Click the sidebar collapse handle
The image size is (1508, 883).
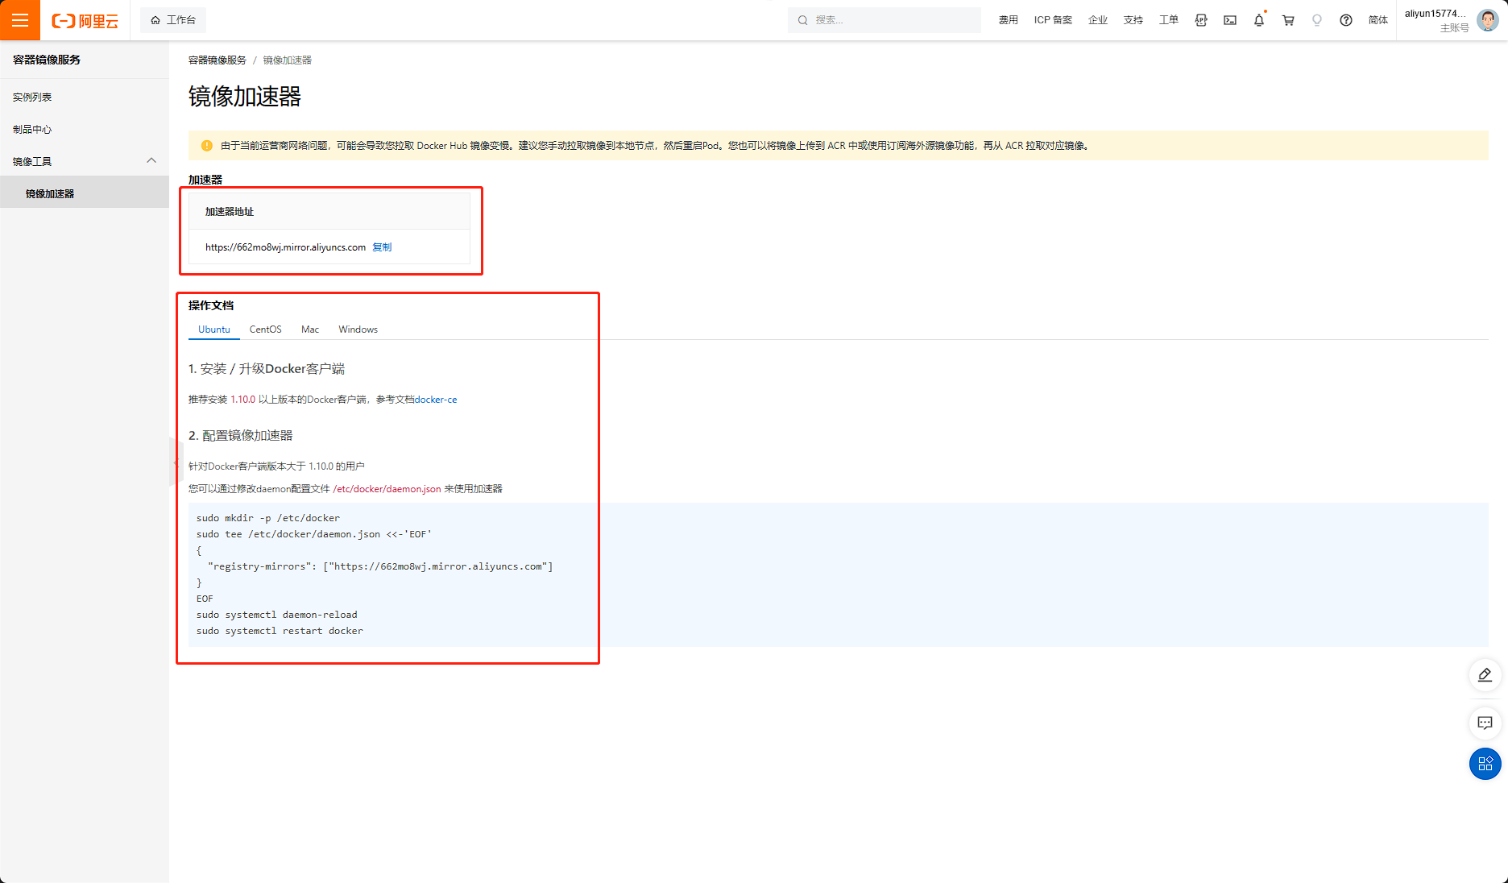176,462
